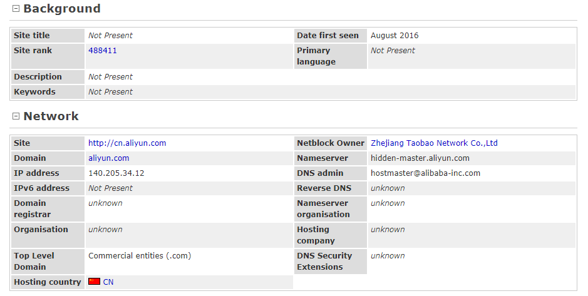Select 'unknown' Nameserver organisation value
The width and height of the screenshot is (588, 296).
388,203
